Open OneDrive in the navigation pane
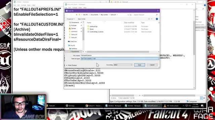 [x=73, y=41]
